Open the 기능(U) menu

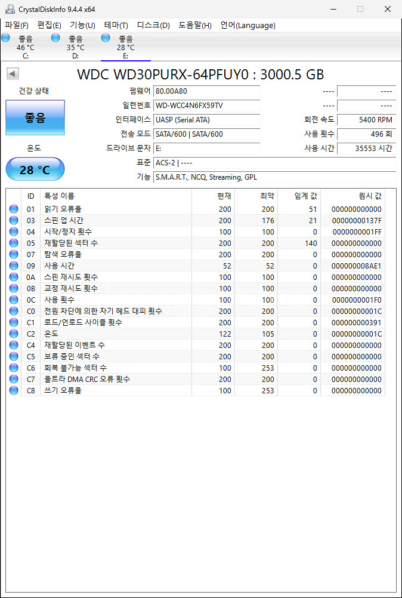click(82, 26)
